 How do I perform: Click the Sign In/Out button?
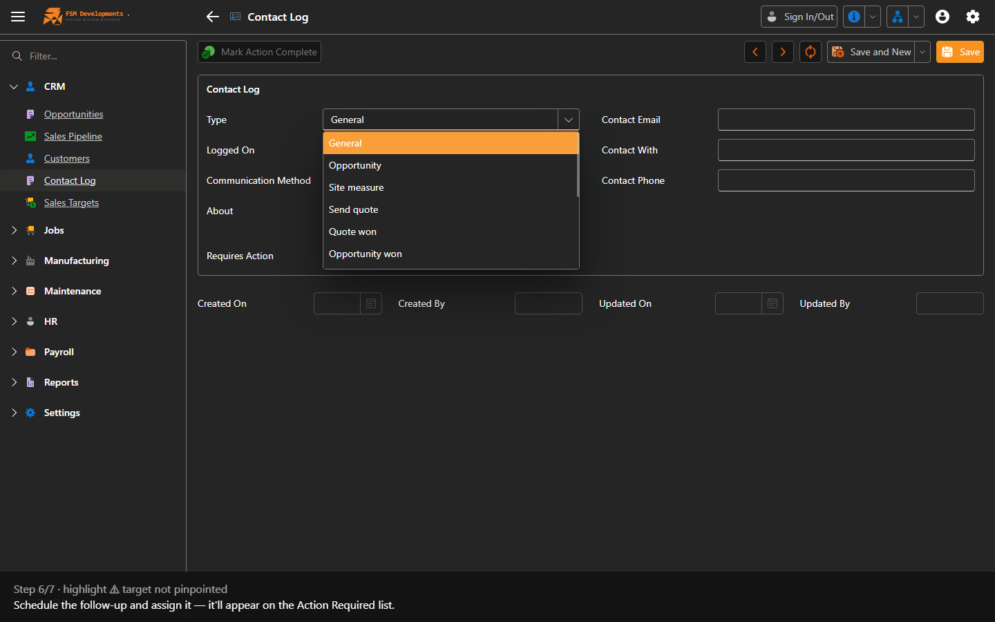[x=799, y=17]
